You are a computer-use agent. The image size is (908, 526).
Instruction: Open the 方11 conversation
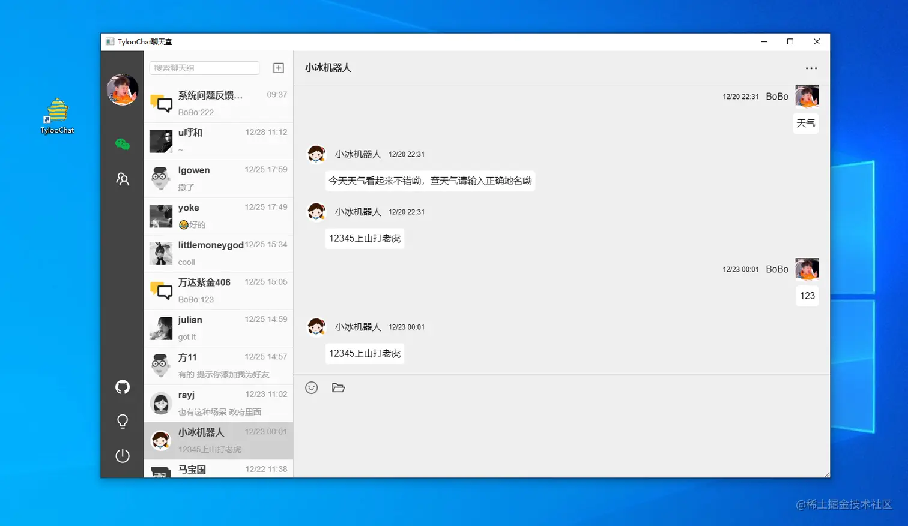(x=219, y=365)
